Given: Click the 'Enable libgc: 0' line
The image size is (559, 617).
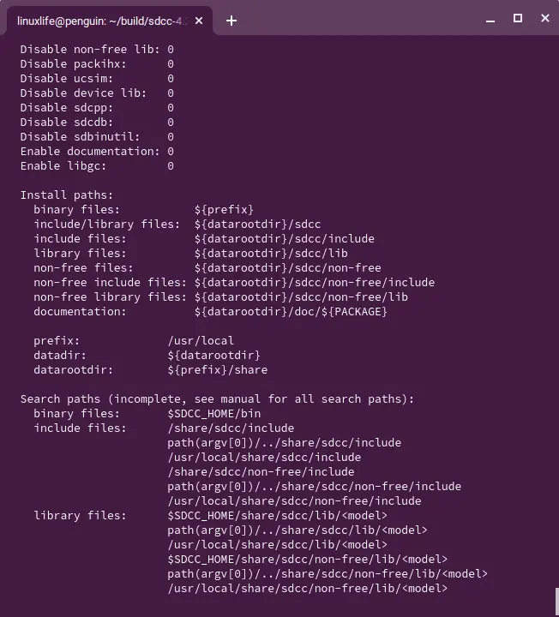Looking at the screenshot, I should (97, 165).
